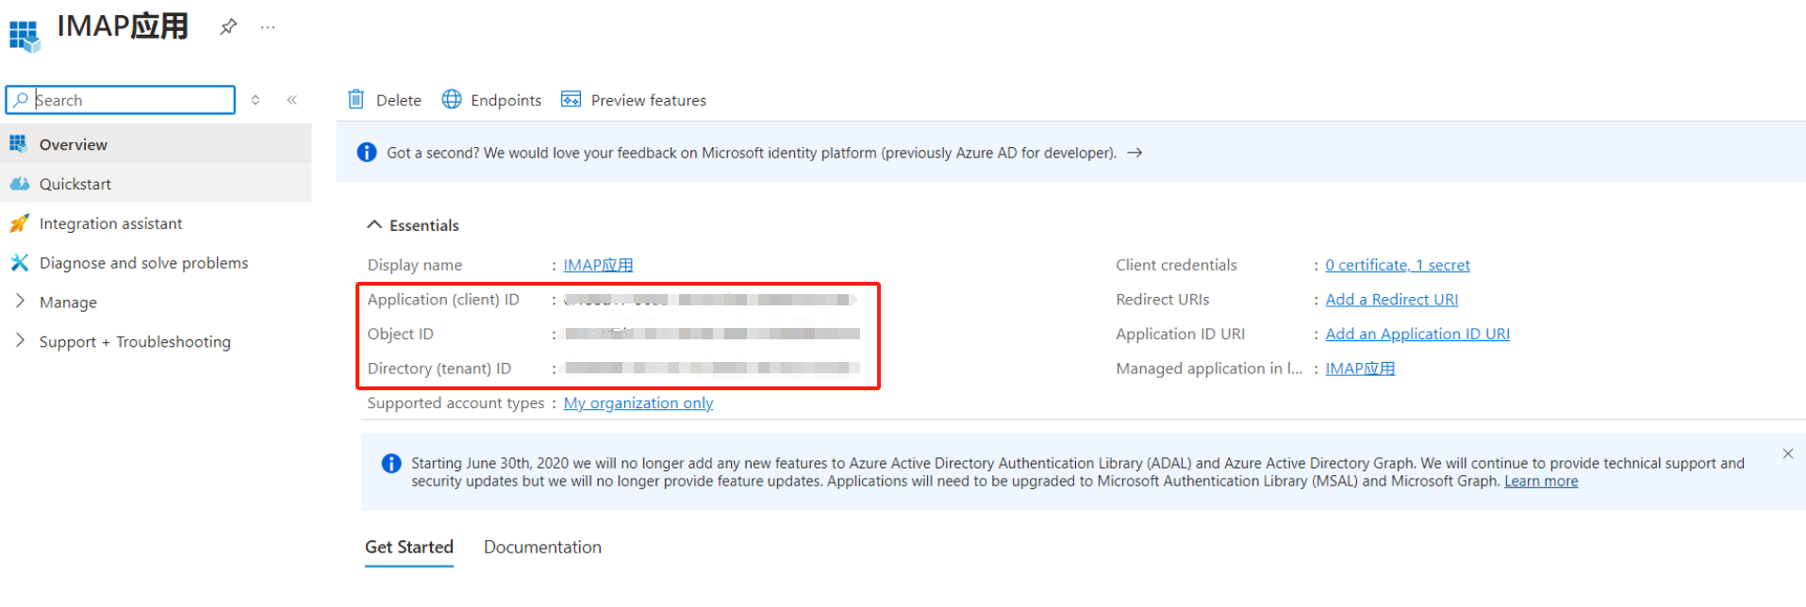The image size is (1806, 607).
Task: Click the app registration icon beside the title
Action: (25, 36)
